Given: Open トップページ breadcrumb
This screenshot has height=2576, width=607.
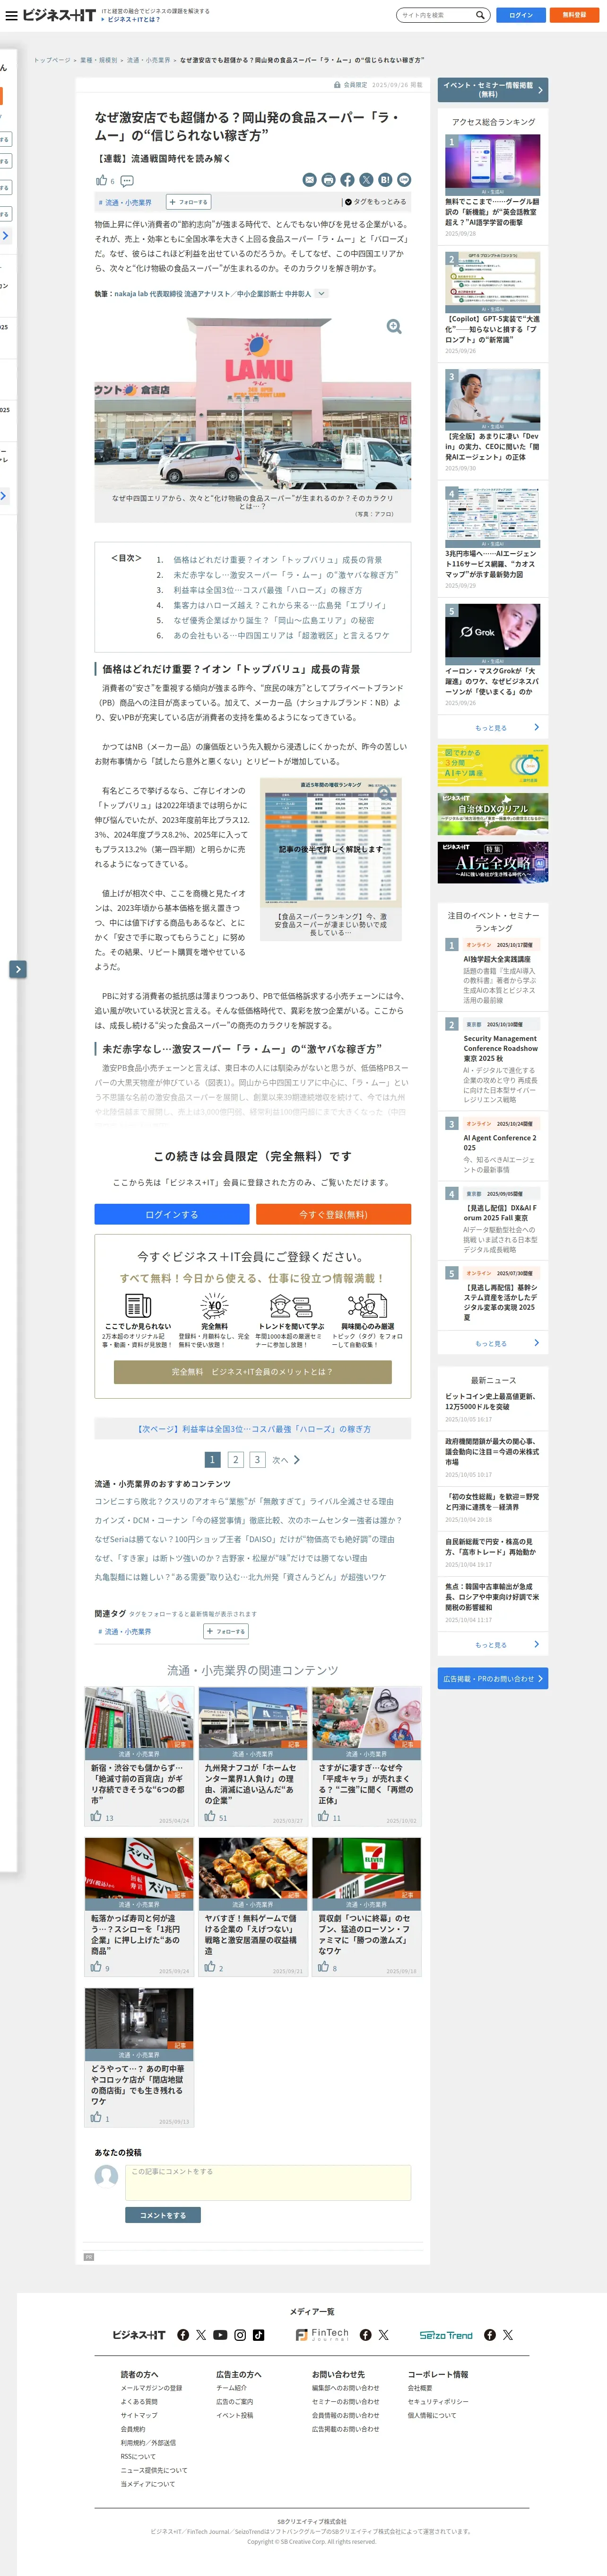Looking at the screenshot, I should pos(52,60).
